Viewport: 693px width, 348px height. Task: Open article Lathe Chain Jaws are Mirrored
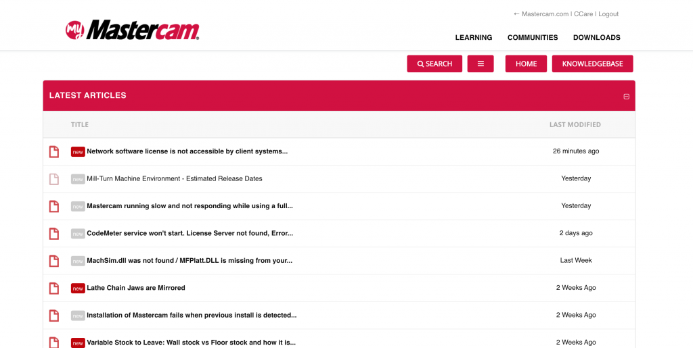point(136,288)
